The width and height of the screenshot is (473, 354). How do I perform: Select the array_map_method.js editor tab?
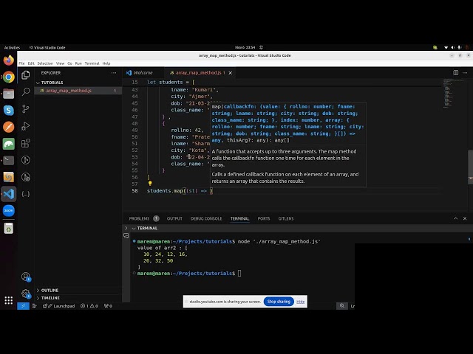pos(198,73)
